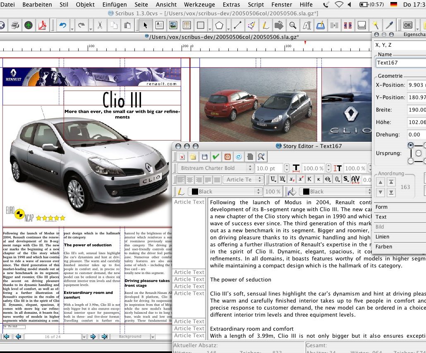Screen dimensions: 426x353
Task: Toggle Align Text Right in Story Editor
Action: (x=199, y=179)
